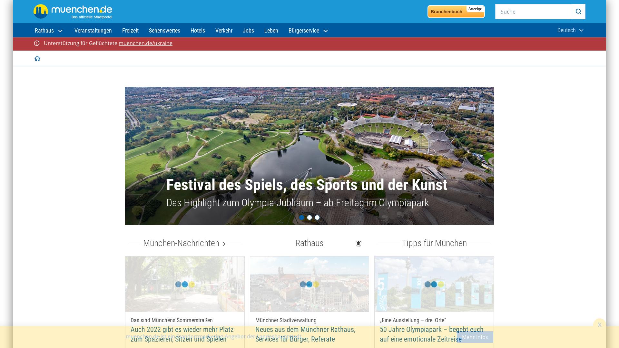Click the search magnifier icon
The image size is (619, 348).
(x=578, y=12)
